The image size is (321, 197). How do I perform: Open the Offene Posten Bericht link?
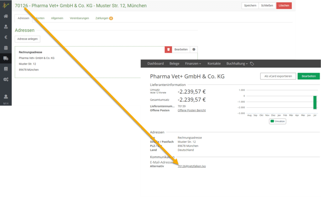click(x=191, y=110)
